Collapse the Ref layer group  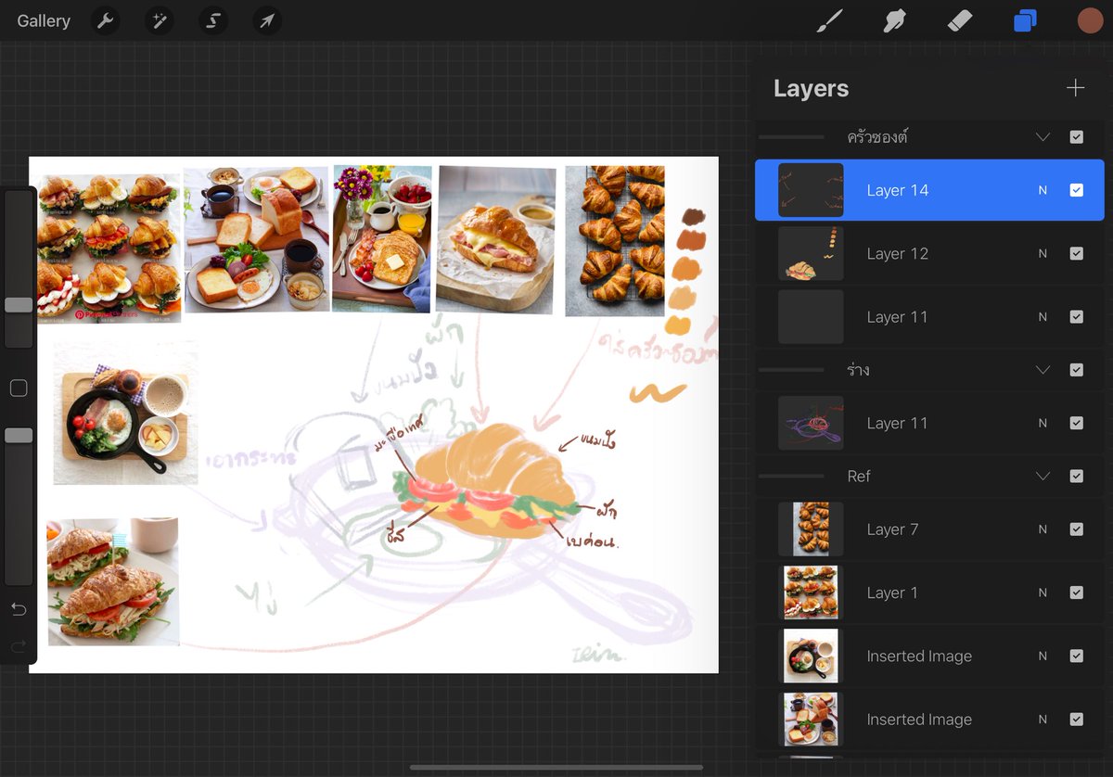[1043, 477]
